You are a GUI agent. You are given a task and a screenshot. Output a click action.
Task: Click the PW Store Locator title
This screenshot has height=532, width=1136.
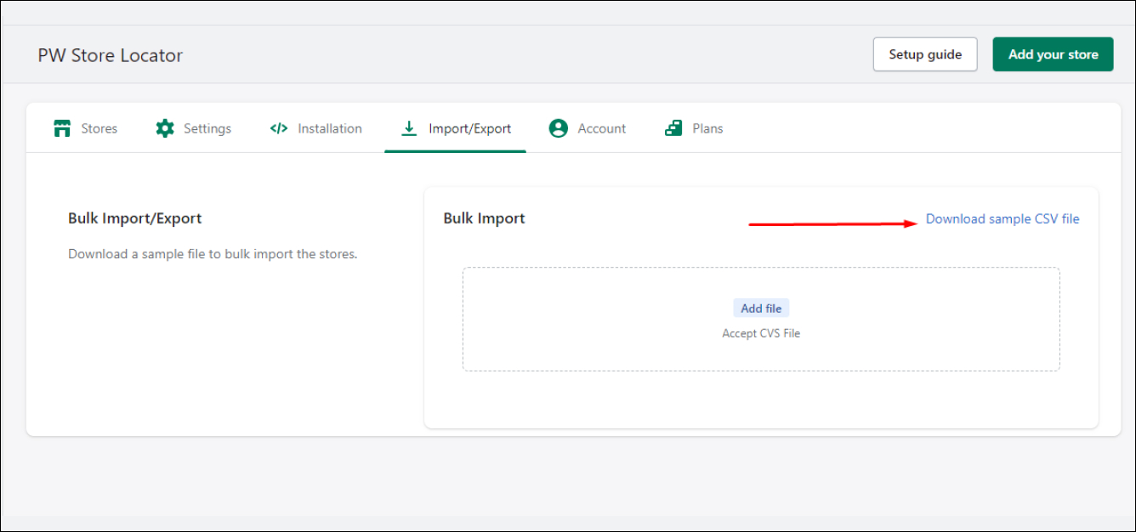coord(111,55)
